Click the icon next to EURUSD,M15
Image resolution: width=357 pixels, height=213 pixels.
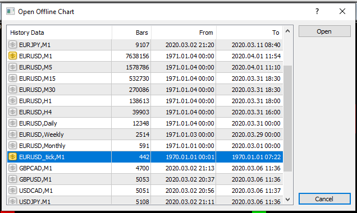12,78
